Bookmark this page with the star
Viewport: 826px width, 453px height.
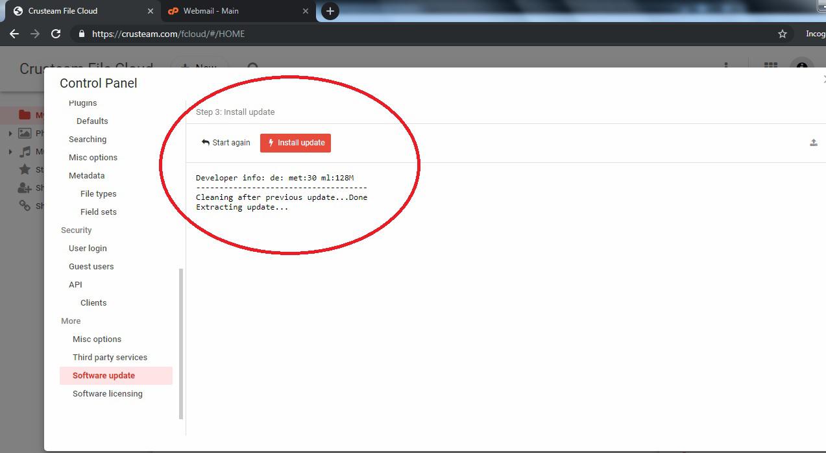click(x=783, y=34)
